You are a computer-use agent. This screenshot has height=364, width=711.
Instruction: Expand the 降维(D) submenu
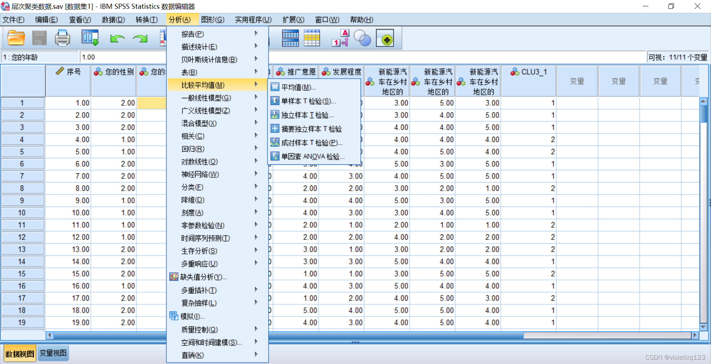click(x=217, y=200)
